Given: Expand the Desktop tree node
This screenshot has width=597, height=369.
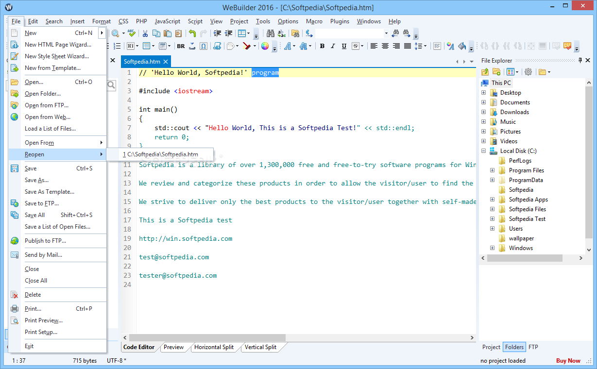Looking at the screenshot, I should coord(483,92).
